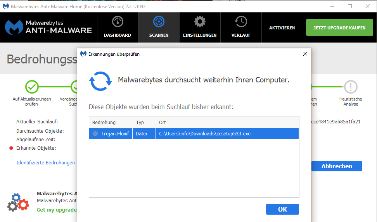
Task: Click the Ort column header
Action: (x=163, y=123)
